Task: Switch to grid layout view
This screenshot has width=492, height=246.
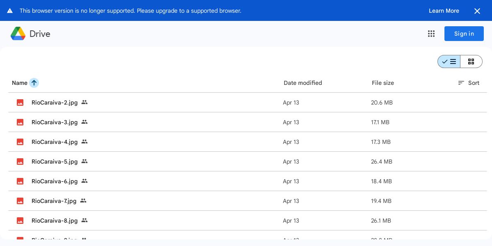Action: [471, 61]
